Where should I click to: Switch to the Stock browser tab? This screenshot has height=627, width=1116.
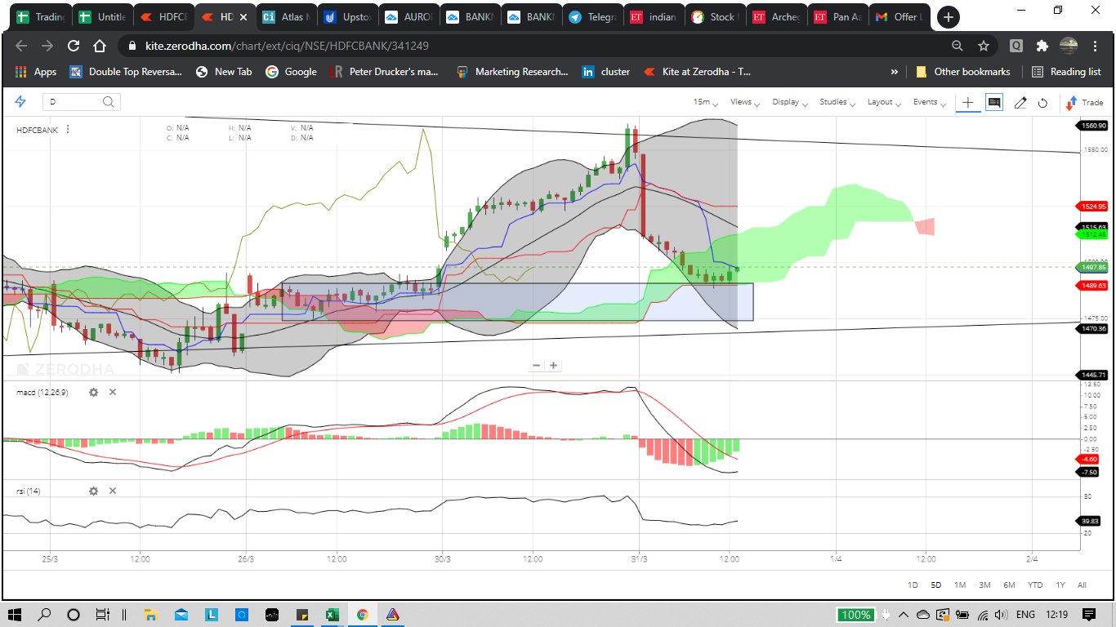[715, 16]
